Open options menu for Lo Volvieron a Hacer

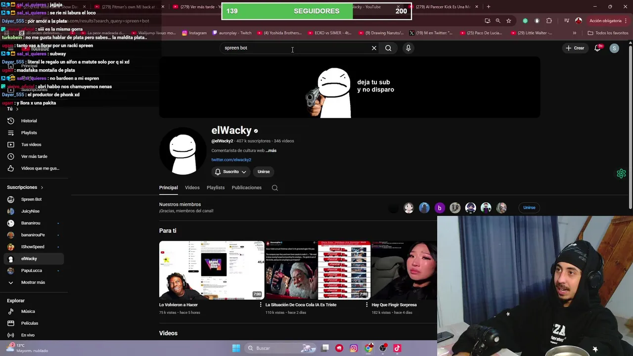261,305
